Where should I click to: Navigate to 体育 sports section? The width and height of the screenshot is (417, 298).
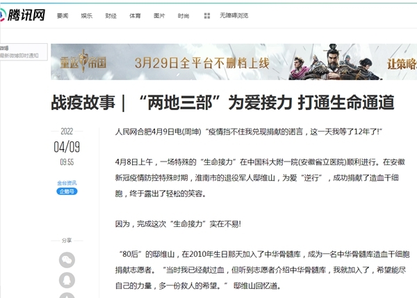click(135, 15)
